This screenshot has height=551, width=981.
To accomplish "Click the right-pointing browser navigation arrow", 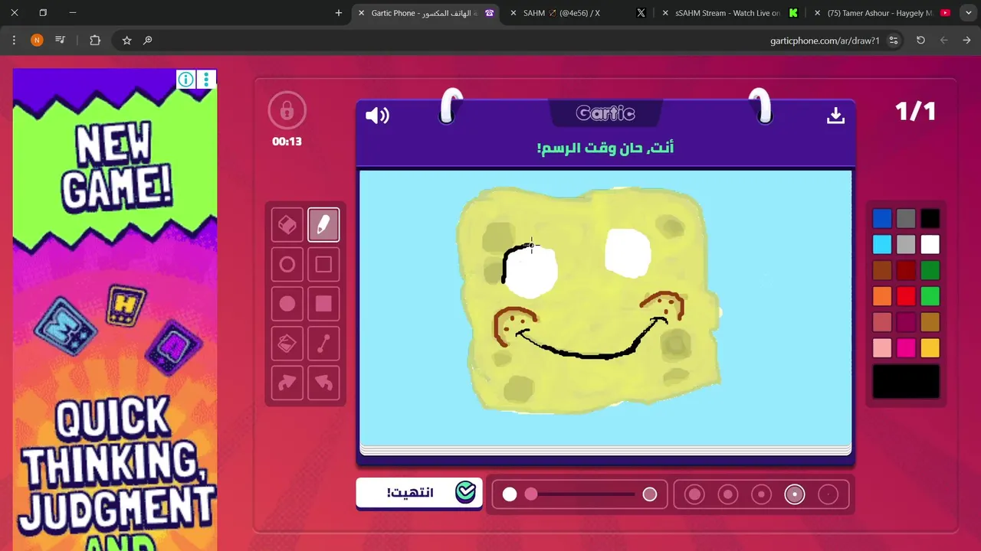I will (x=966, y=41).
